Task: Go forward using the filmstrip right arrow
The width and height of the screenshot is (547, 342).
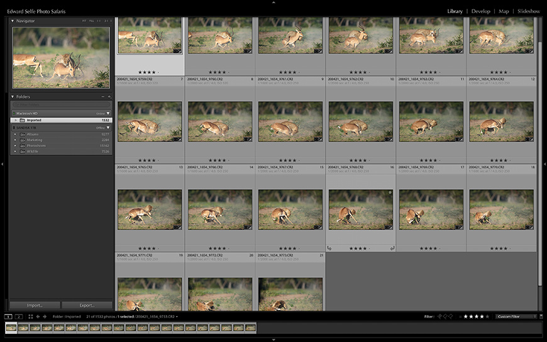Action: 45,316
